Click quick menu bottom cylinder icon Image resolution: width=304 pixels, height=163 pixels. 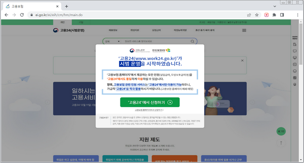click(x=295, y=85)
